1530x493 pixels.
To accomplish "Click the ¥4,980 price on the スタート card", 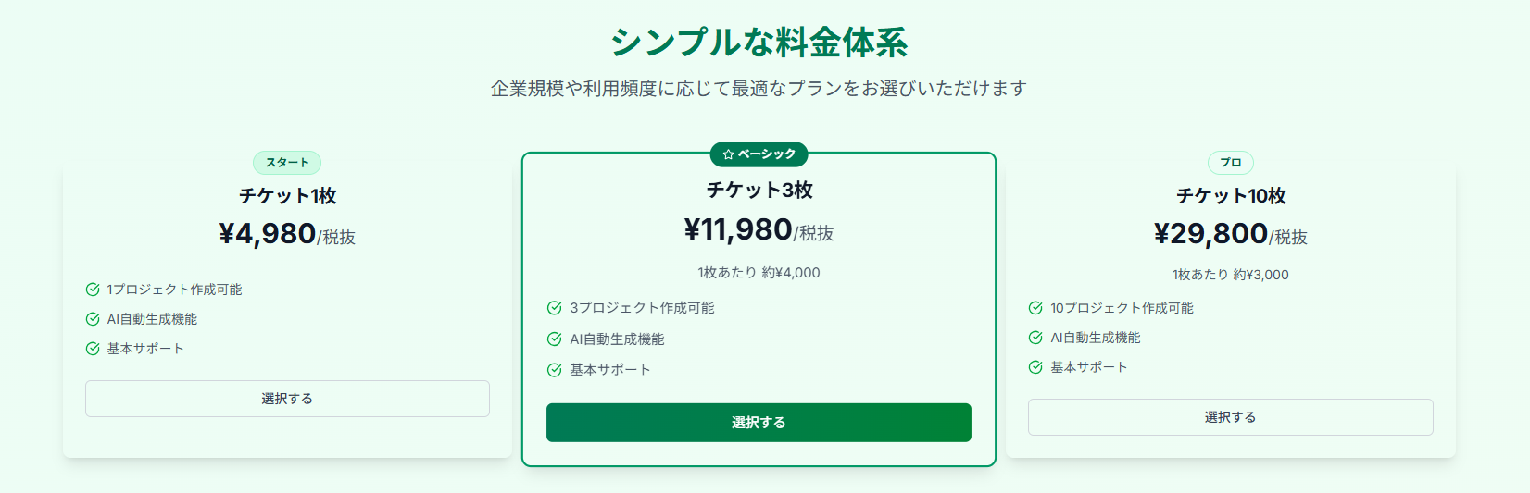I will (268, 234).
